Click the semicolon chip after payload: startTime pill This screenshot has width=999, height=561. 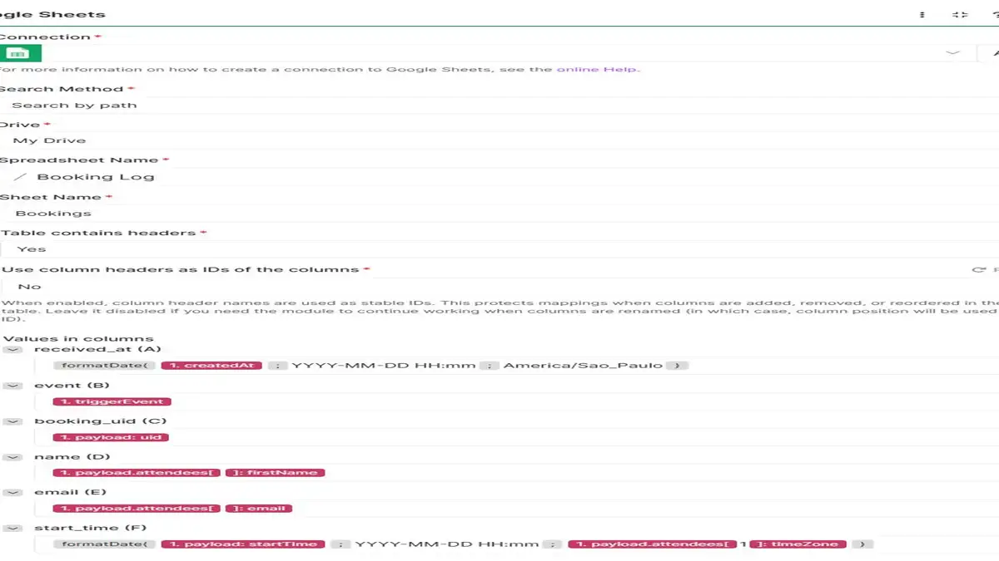[340, 544]
